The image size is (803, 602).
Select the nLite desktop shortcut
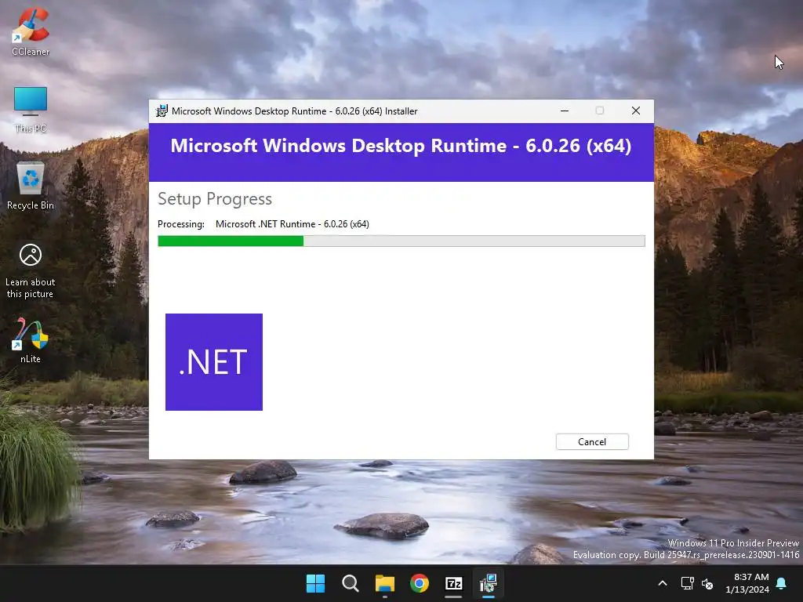31,340
